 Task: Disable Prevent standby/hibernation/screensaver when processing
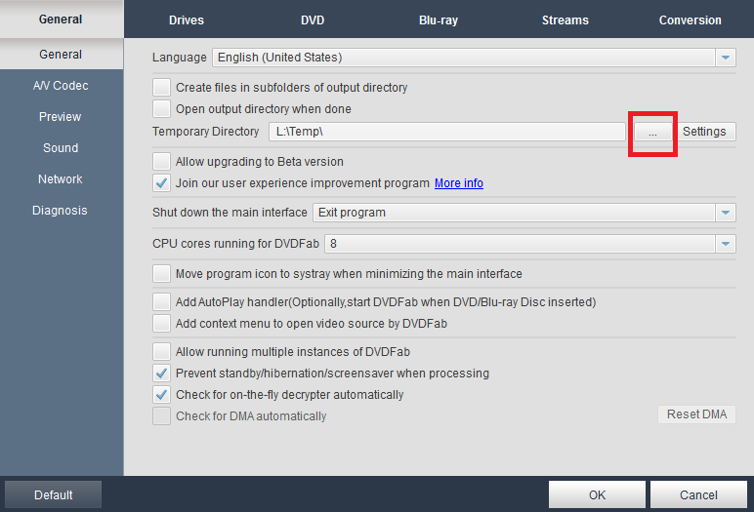[162, 374]
